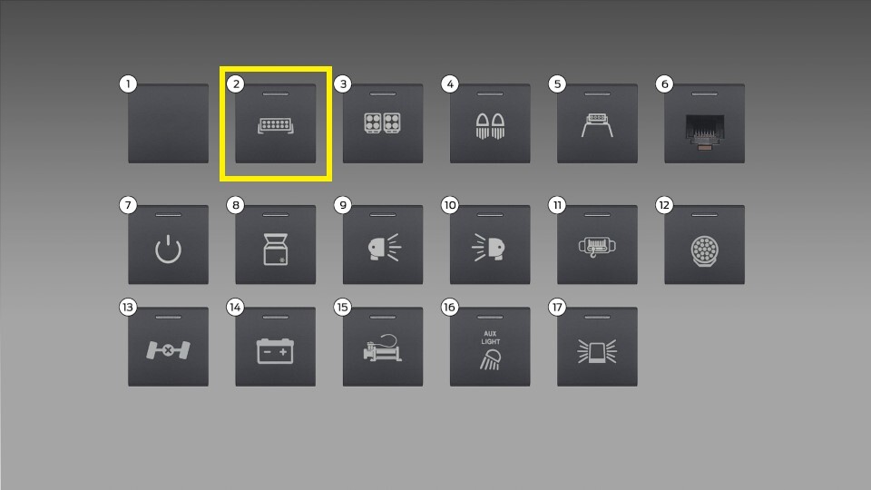Pick the twin fog lights switch

(x=490, y=123)
